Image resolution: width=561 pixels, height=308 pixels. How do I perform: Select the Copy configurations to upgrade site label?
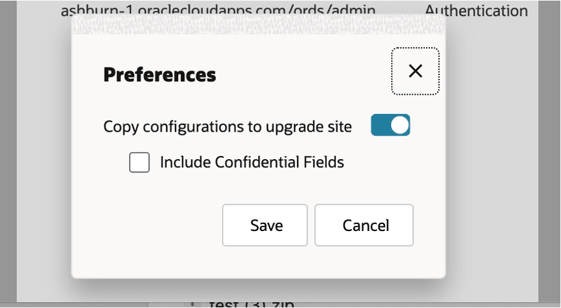click(228, 127)
